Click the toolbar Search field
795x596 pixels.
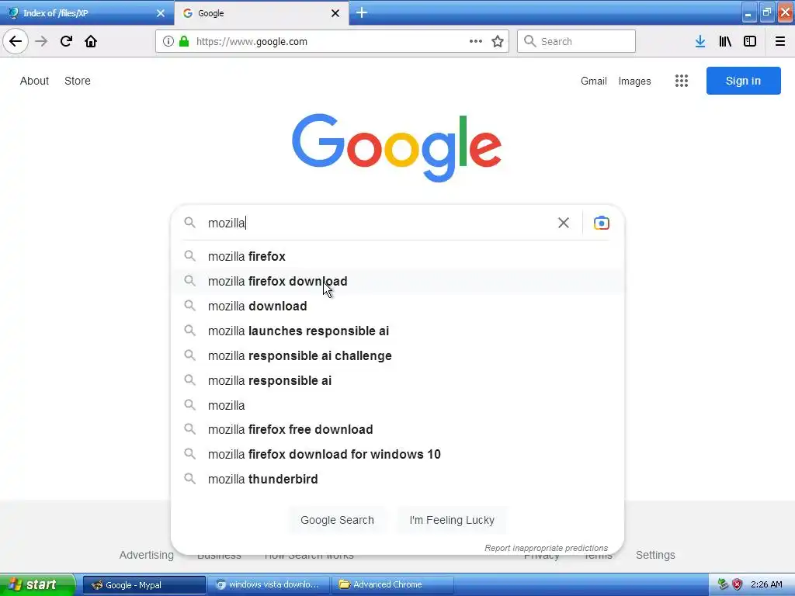click(577, 41)
